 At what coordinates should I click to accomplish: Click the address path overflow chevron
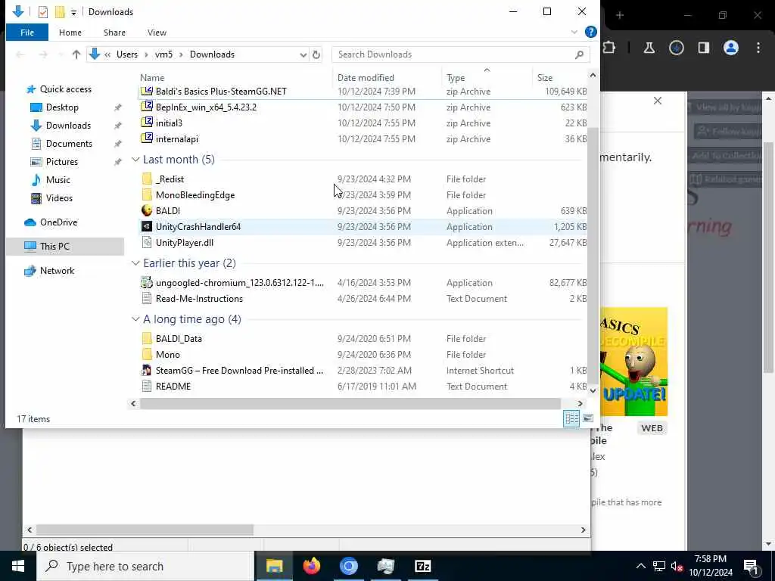[107, 54]
